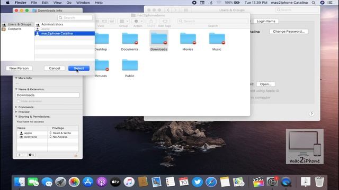Open the Help menu
339x190 pixels.
pyautogui.click(x=99, y=3)
